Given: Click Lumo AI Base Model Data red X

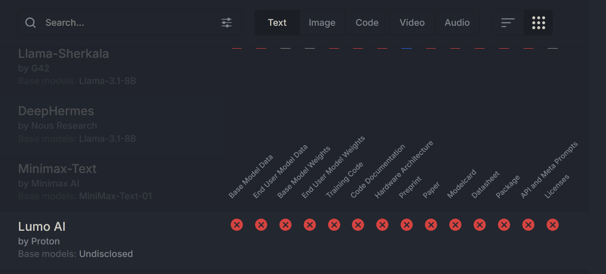Looking at the screenshot, I should [x=237, y=224].
